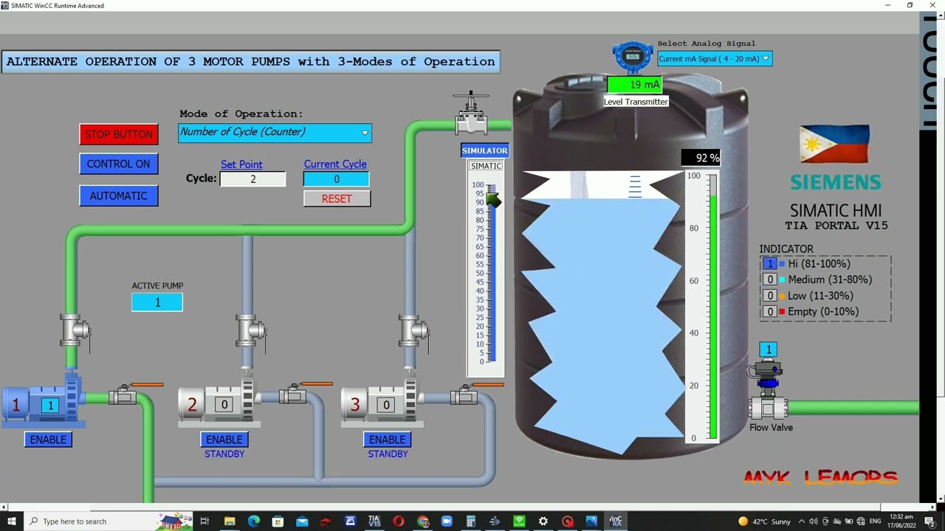Viewport: 945px width, 531px height.
Task: Toggle AUTOMATIC mode button
Action: [118, 195]
